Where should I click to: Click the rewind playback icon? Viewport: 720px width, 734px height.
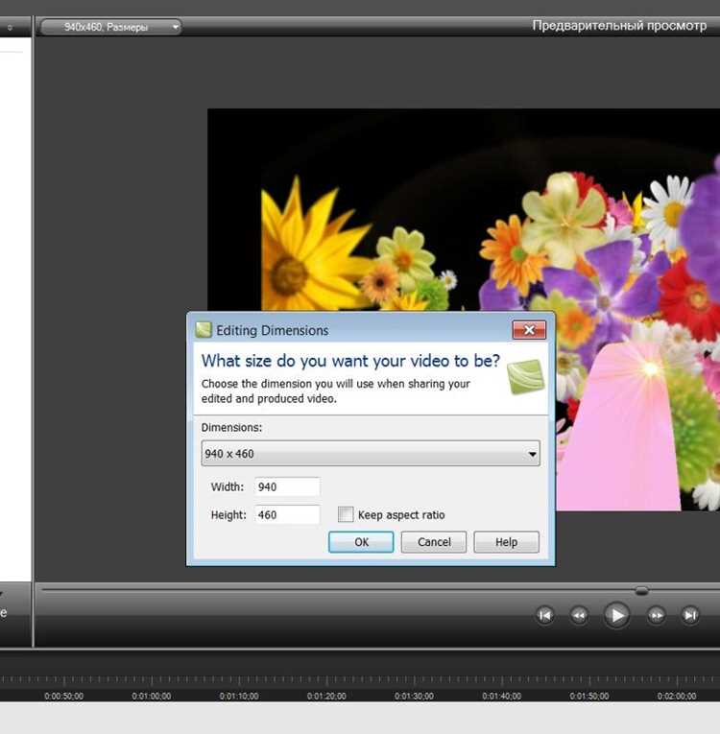pyautogui.click(x=579, y=615)
